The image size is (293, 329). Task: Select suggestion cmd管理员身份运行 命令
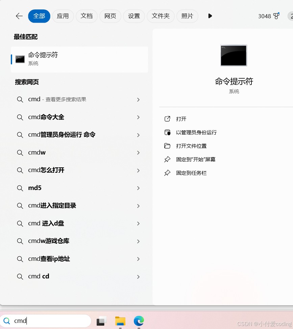click(79, 135)
